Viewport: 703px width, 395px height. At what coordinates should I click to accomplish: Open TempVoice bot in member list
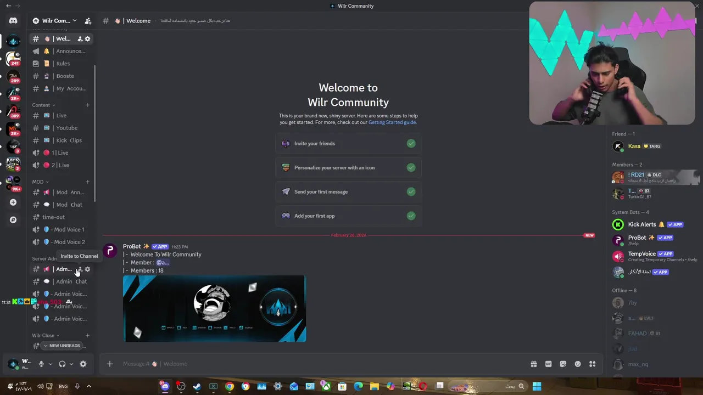coord(654,256)
